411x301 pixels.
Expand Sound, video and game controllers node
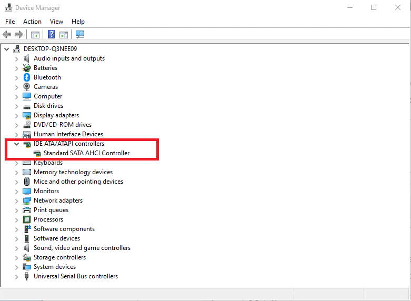pos(17,248)
